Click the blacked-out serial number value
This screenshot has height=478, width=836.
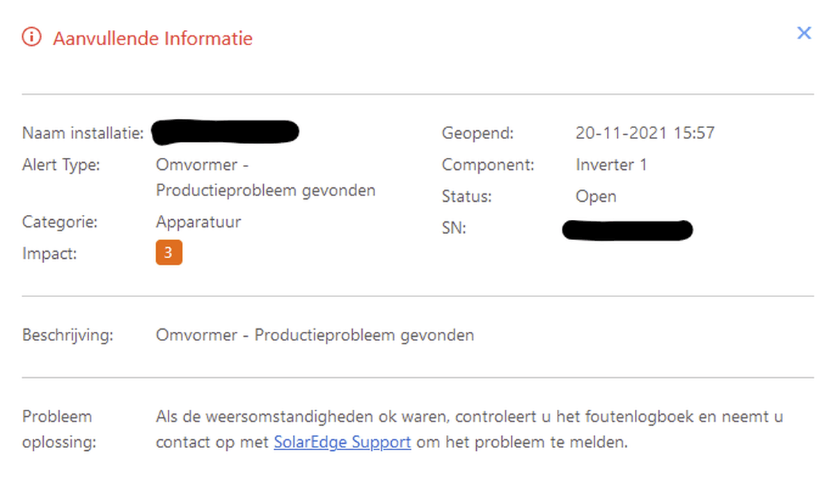[x=627, y=229]
